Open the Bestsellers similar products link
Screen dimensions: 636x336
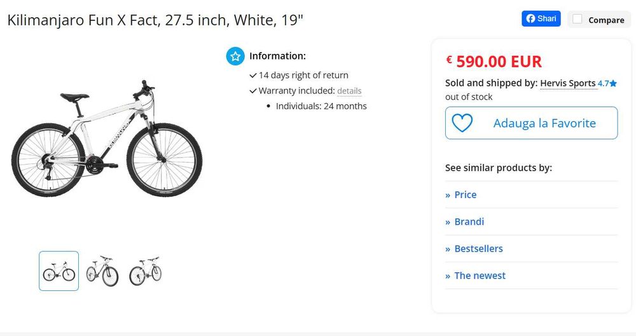478,249
